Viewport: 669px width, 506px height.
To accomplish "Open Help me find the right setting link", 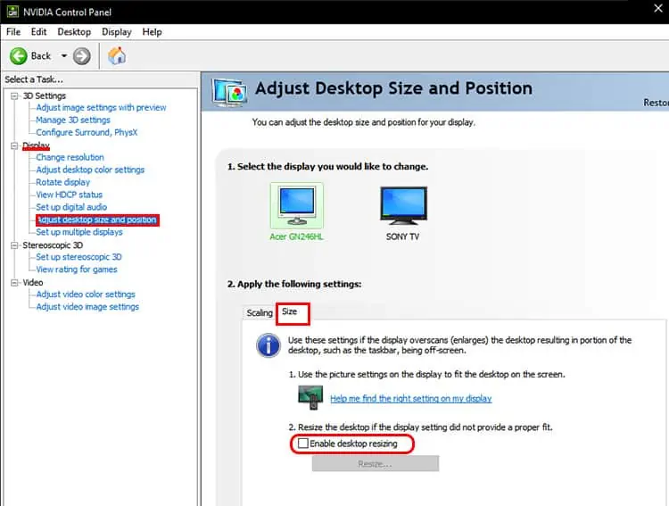I will (411, 398).
